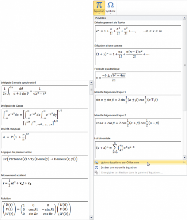
Task: Pick the Loi binomiale equation
Action: 138,150
